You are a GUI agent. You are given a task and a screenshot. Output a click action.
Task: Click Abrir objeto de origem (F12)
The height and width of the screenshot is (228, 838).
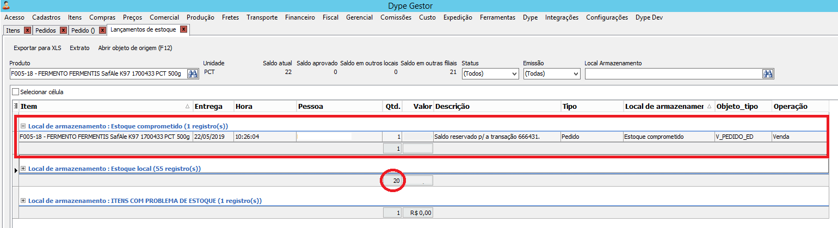click(135, 48)
